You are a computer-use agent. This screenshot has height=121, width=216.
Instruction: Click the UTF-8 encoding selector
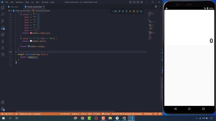(x=83, y=114)
